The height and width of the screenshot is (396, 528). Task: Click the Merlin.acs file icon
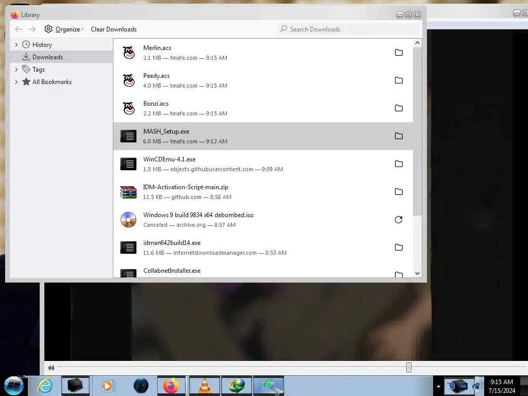click(128, 53)
